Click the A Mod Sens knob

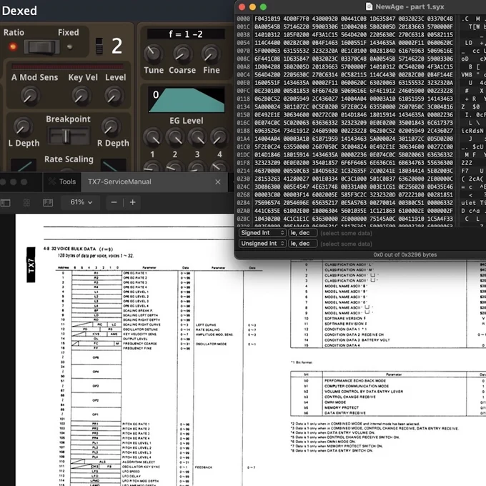click(x=30, y=95)
